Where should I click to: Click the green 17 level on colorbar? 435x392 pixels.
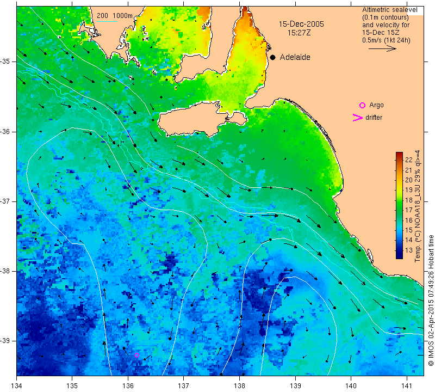(x=399, y=210)
